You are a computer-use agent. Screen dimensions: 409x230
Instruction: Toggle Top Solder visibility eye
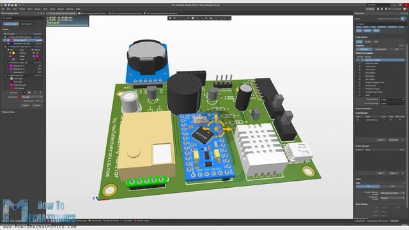tap(10, 56)
